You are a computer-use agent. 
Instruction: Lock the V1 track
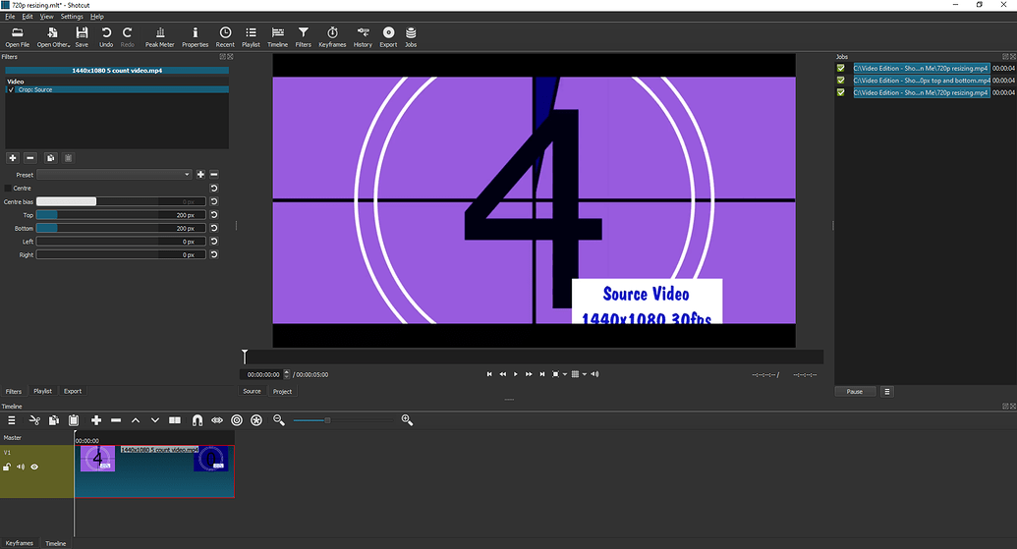click(7, 467)
